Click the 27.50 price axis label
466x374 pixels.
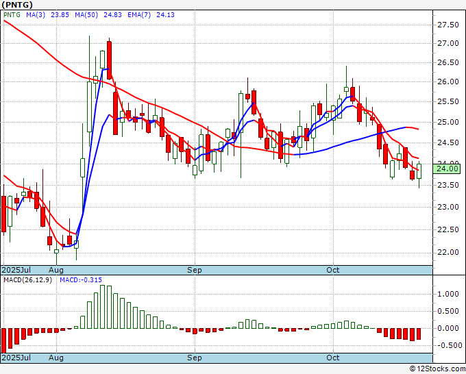click(448, 25)
